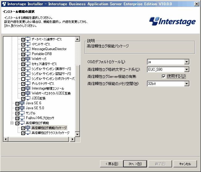Open the メモリ空間 32bit dropdown
This screenshot has height=172, width=201.
186,84
